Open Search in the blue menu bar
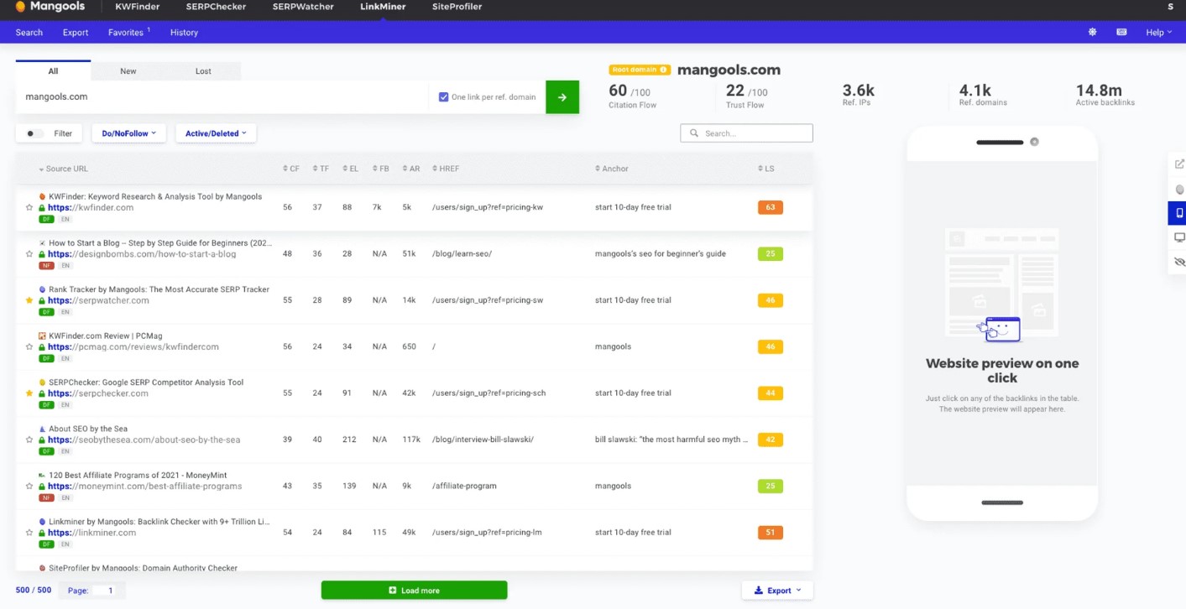The height and width of the screenshot is (609, 1186). 29,33
